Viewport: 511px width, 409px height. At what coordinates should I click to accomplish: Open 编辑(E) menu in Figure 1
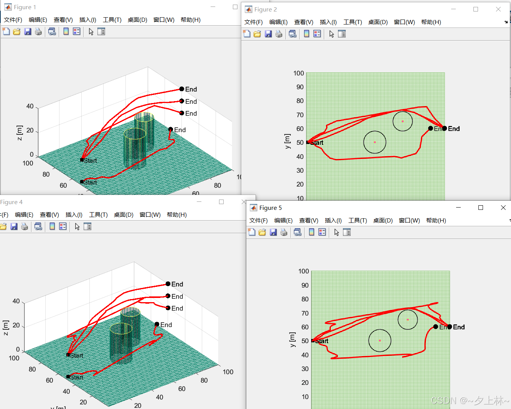(38, 20)
